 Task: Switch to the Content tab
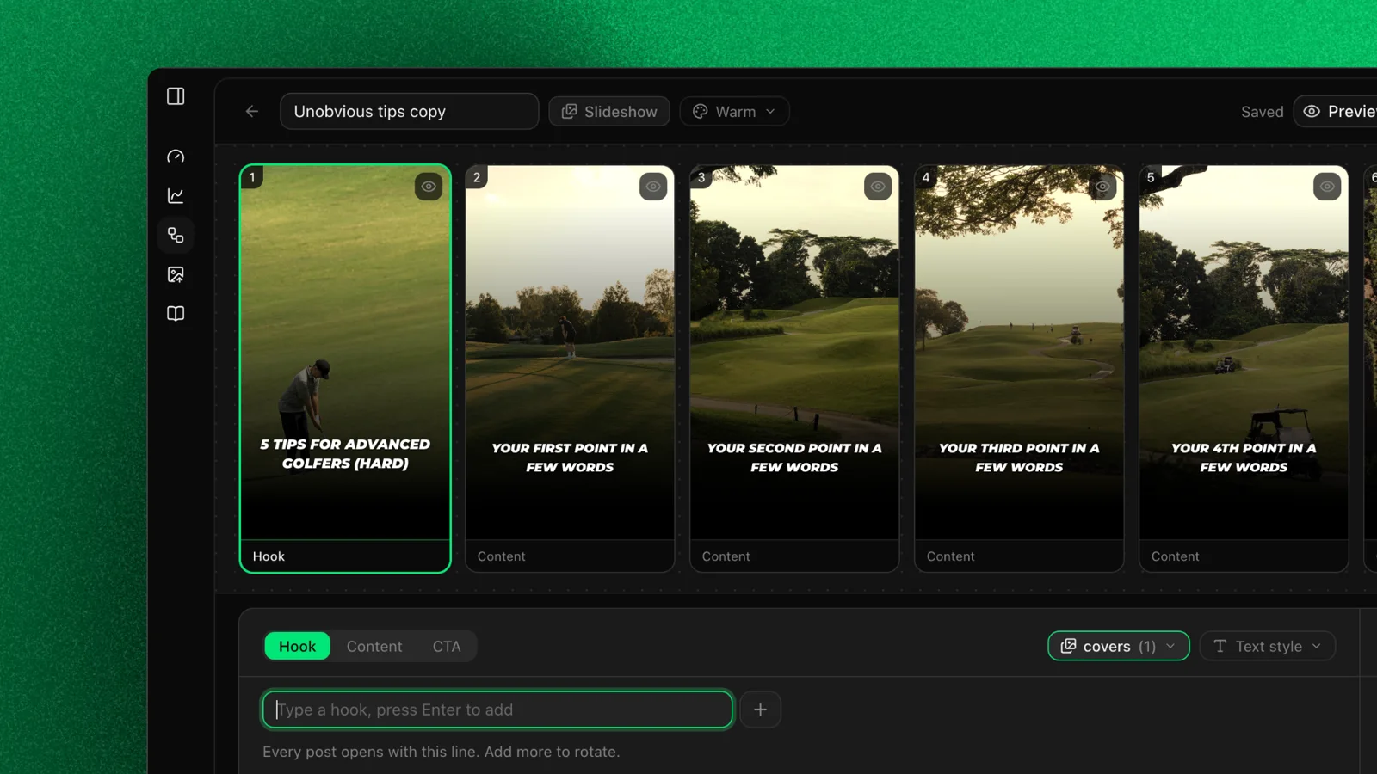click(x=374, y=646)
